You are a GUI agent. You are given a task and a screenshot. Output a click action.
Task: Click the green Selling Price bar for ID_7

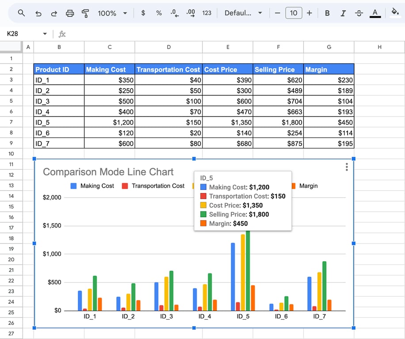coord(325,286)
